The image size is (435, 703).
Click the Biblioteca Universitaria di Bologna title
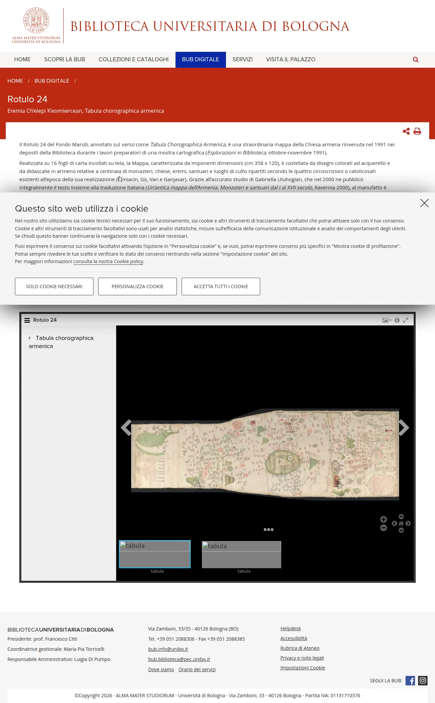click(x=210, y=26)
